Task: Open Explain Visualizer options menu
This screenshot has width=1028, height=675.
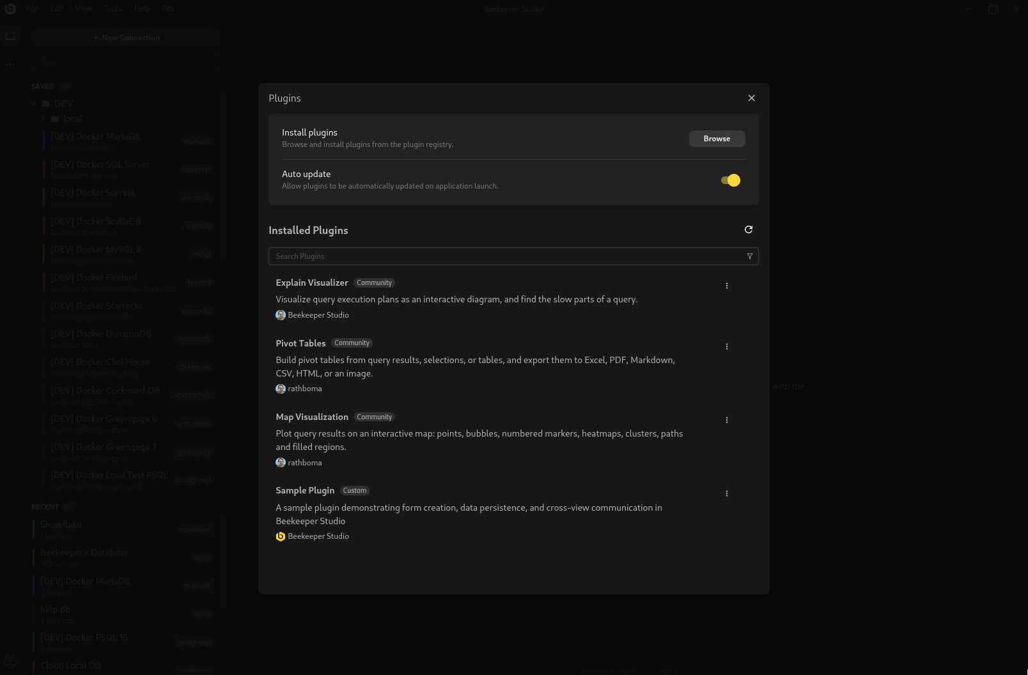Action: pyautogui.click(x=726, y=286)
